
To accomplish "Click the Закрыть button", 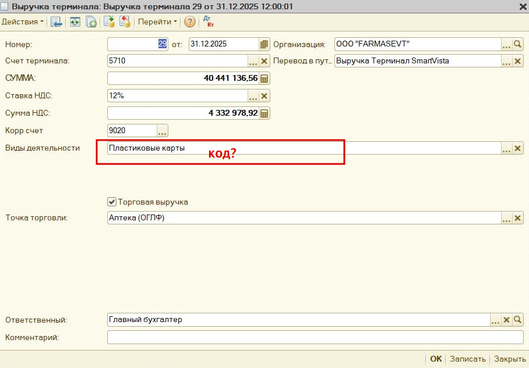I will (509, 359).
